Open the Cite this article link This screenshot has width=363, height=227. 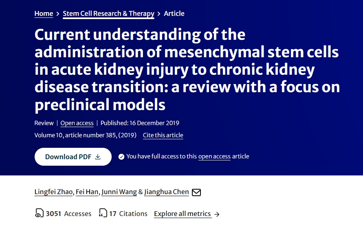[163, 135]
